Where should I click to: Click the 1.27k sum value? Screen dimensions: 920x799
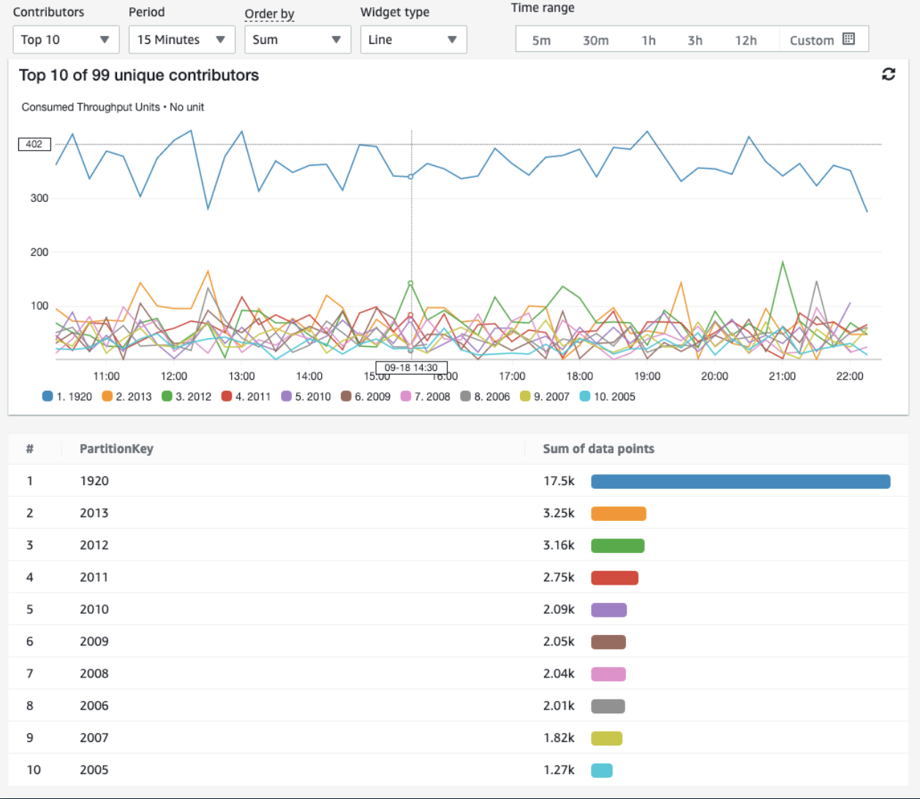point(559,770)
